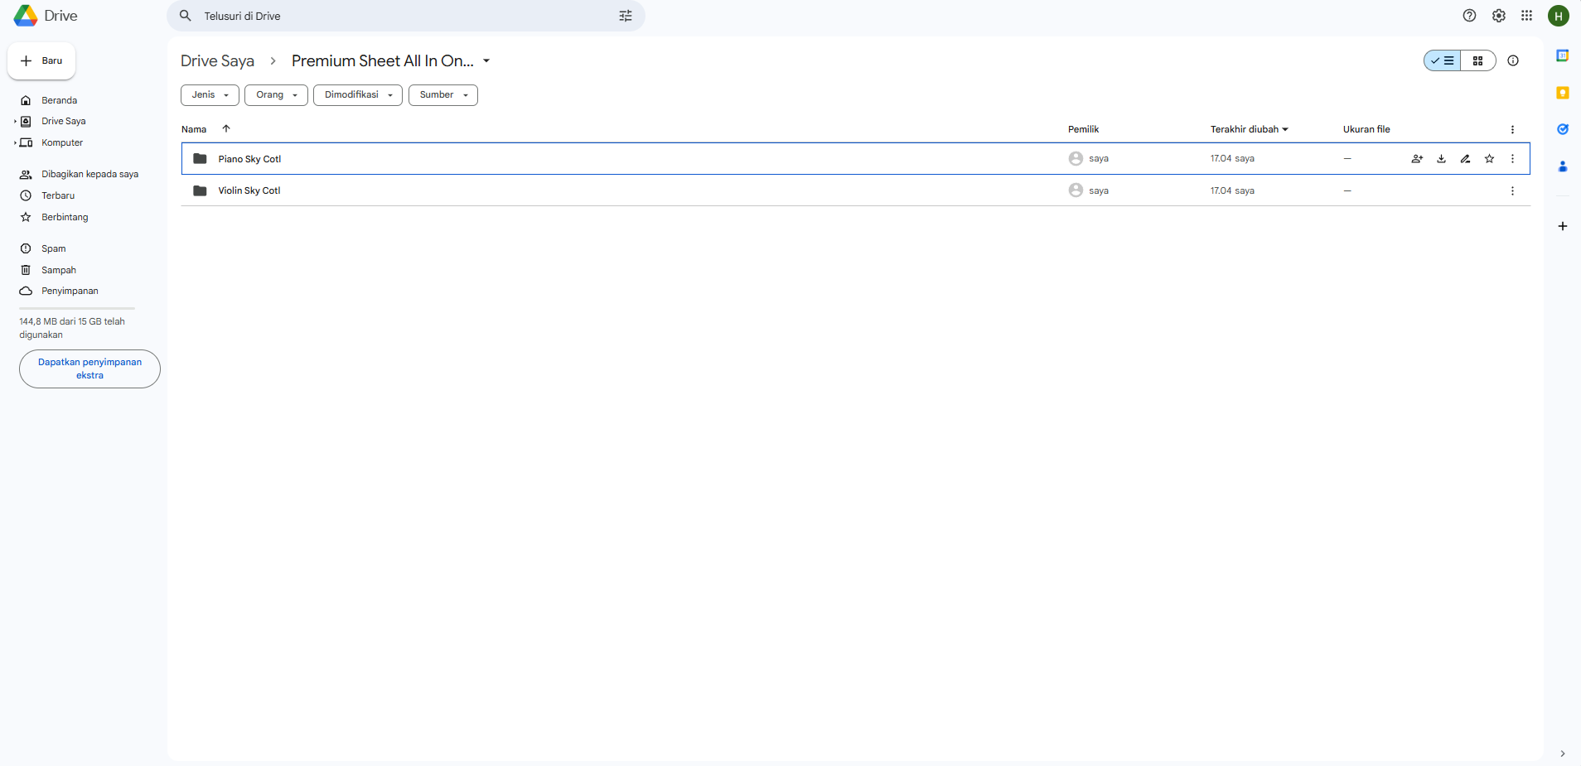Click the Baru button

coord(41,60)
